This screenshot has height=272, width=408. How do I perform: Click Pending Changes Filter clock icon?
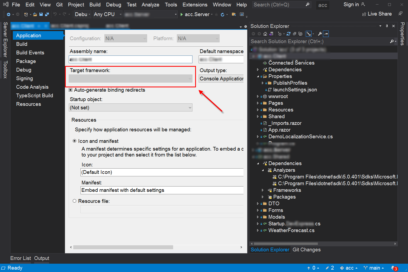[280, 34]
